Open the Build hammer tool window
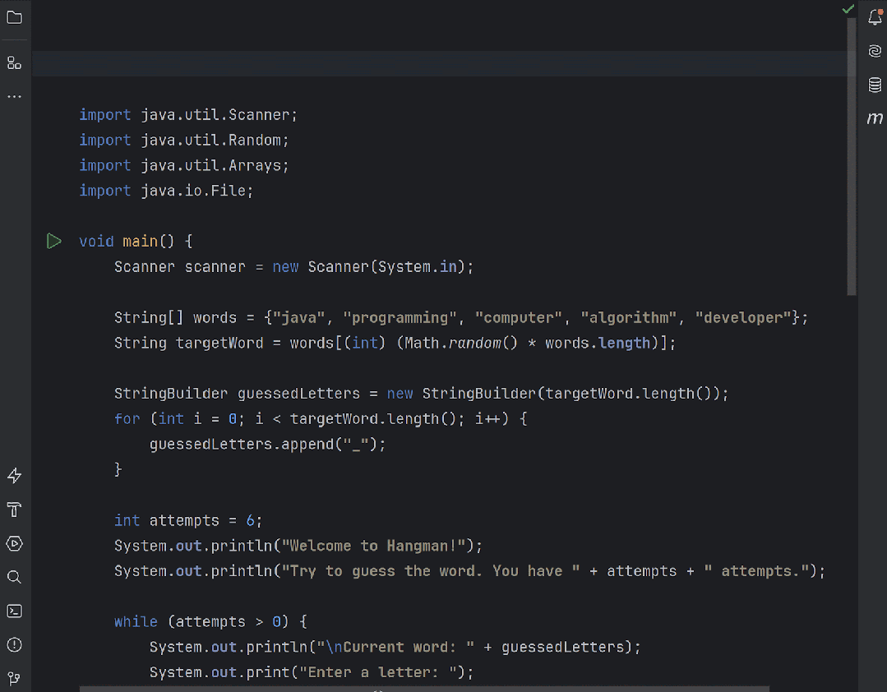The height and width of the screenshot is (692, 887). (x=14, y=510)
